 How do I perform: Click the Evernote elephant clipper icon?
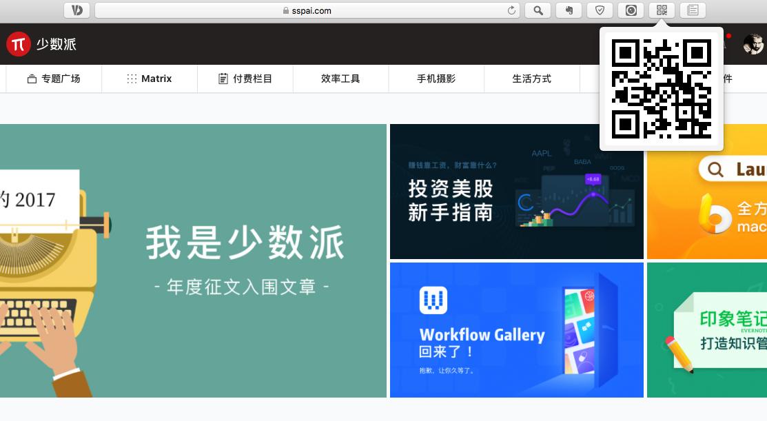569,10
